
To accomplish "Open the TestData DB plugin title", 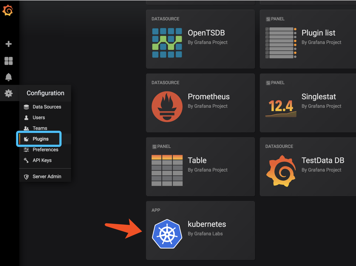I will [323, 160].
